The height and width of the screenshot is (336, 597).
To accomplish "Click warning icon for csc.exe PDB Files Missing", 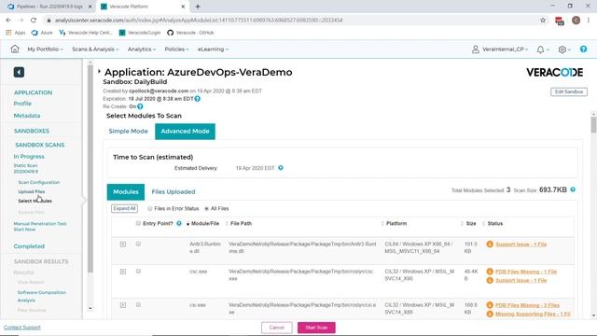I will click(490, 272).
